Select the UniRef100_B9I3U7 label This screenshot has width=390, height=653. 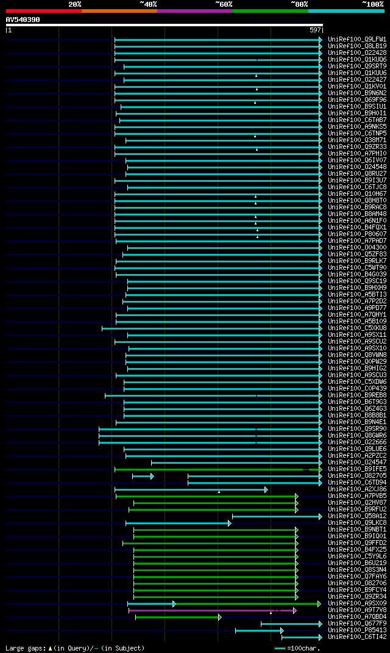pyautogui.click(x=357, y=180)
